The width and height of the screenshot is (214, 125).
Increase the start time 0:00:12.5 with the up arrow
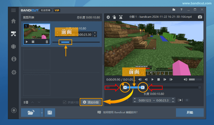(135, 99)
